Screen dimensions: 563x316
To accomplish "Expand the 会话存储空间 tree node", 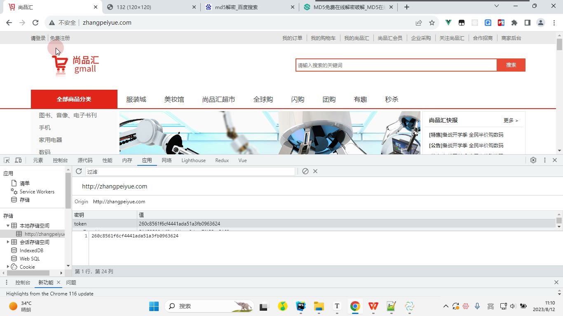I will coord(8,242).
